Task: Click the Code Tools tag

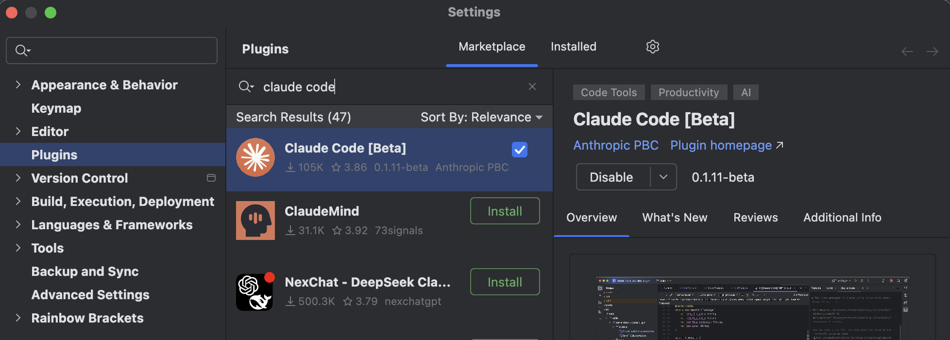Action: tap(609, 92)
